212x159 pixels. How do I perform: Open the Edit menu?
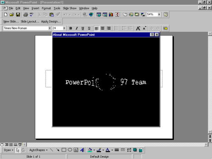(x=18, y=8)
